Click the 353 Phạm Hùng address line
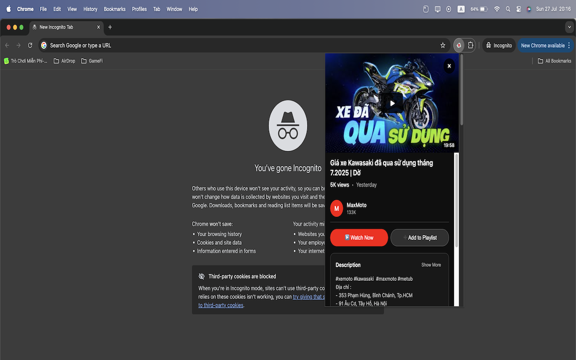Viewport: 576px width, 360px height. pos(374,296)
